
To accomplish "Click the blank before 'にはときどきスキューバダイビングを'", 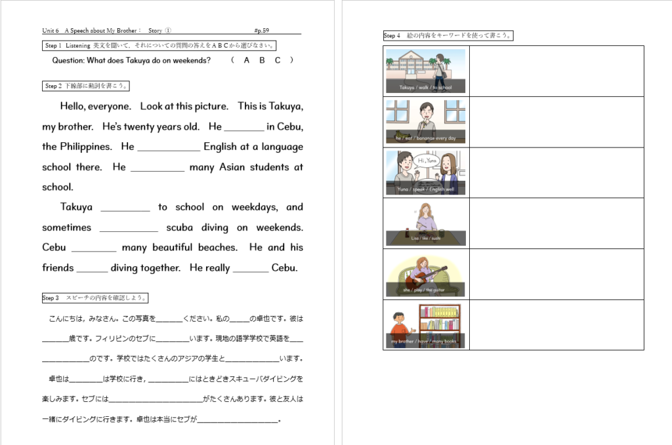I will (169, 379).
